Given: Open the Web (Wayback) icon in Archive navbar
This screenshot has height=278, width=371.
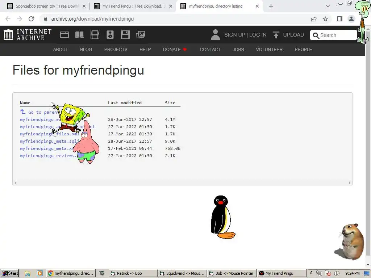Looking at the screenshot, I should click(64, 35).
